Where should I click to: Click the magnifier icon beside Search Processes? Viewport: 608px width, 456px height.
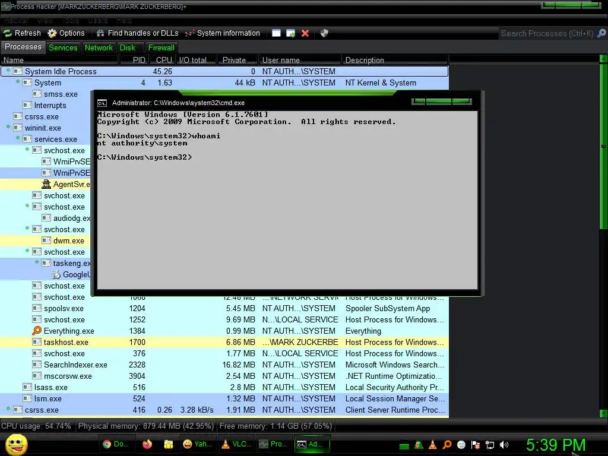point(601,33)
